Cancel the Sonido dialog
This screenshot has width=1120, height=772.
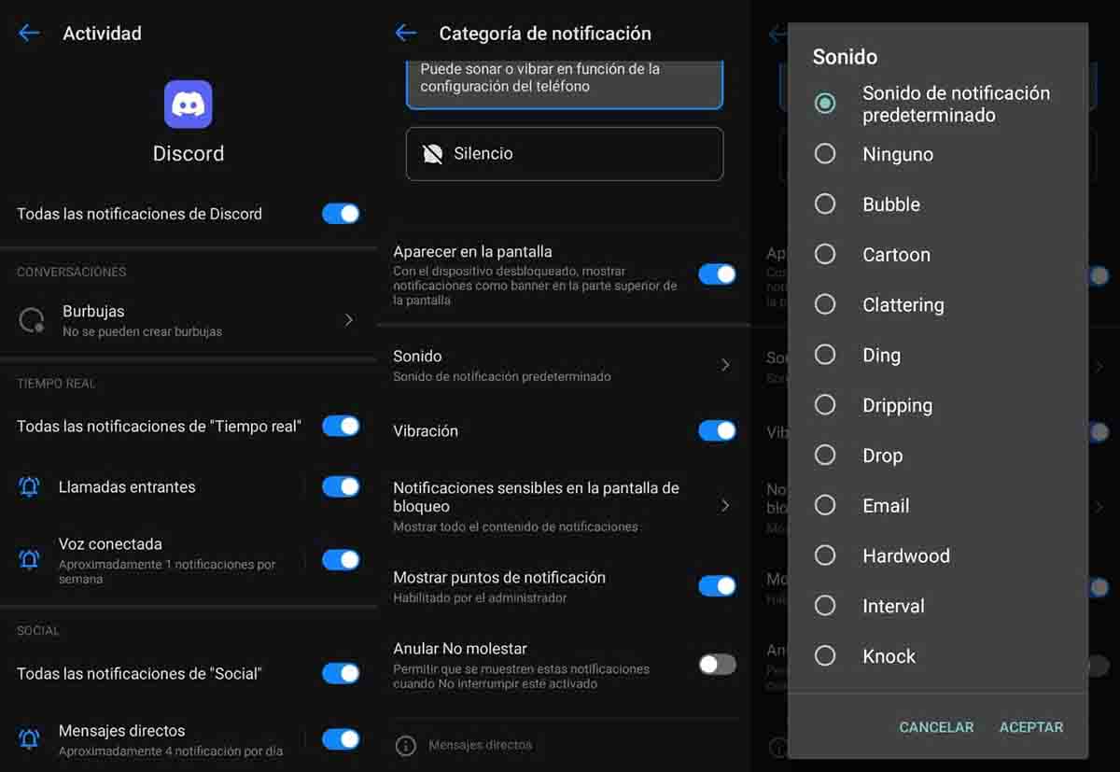pos(936,727)
